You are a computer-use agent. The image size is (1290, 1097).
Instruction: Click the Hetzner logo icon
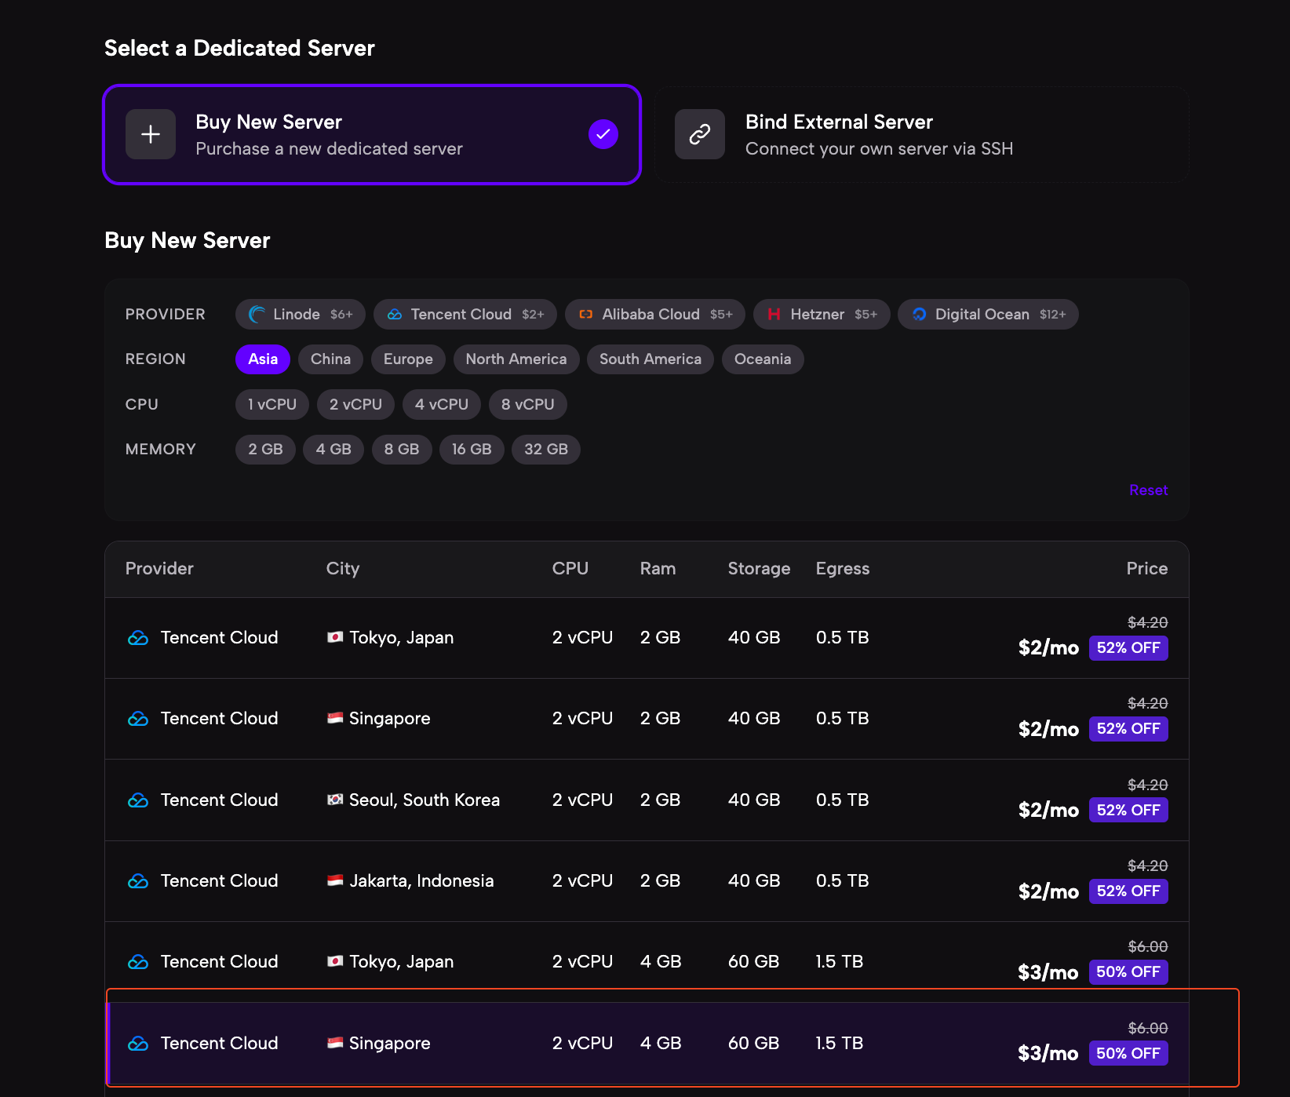774,315
